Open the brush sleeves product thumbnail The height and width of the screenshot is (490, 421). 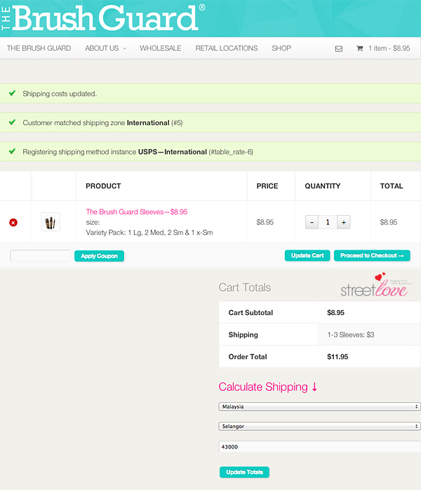point(51,222)
